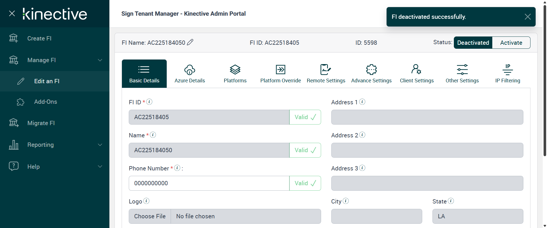Viewport: 547px width, 228px height.
Task: Click the info icon next to Phone Number
Action: 177,168
